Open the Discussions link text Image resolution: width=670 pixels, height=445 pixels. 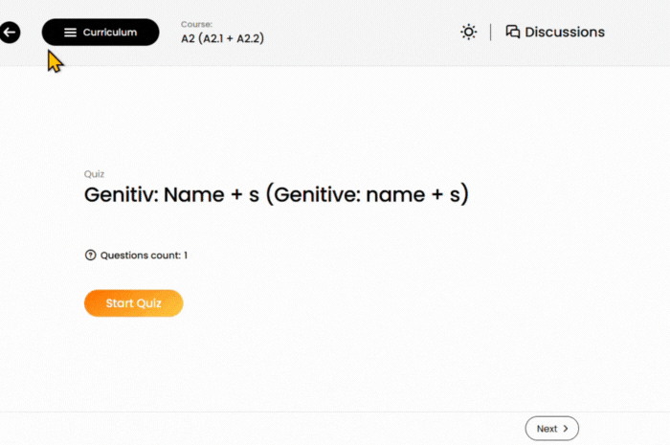coord(565,32)
